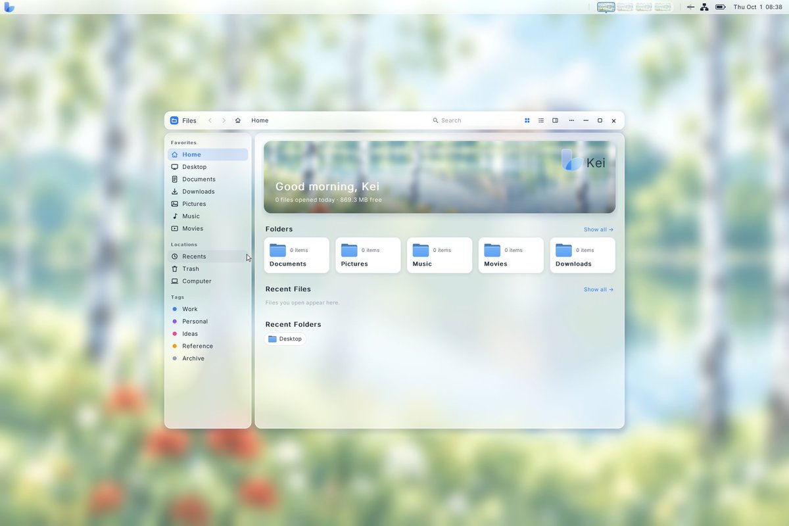Select Home in sidebar Favorites
This screenshot has width=789, height=526.
pos(208,155)
